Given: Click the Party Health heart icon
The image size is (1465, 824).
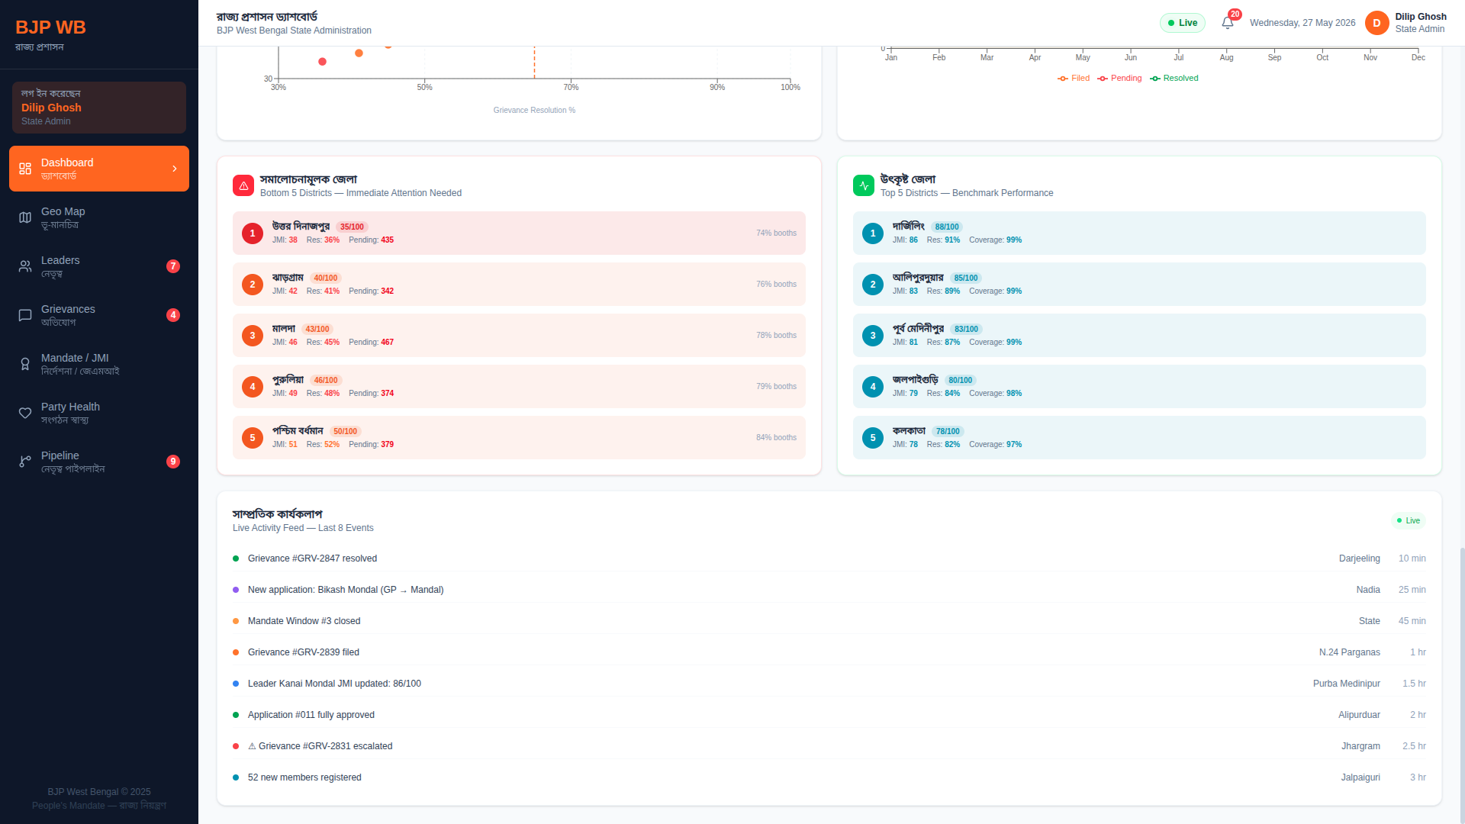Looking at the screenshot, I should click(25, 413).
